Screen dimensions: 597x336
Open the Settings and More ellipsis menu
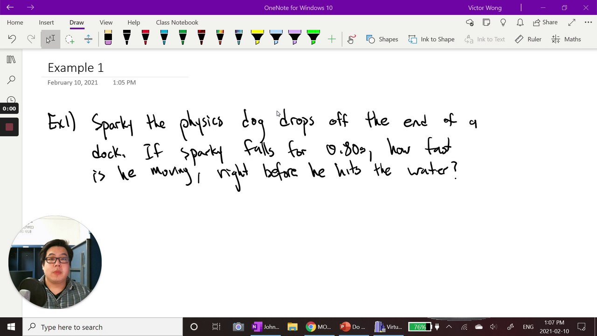pyautogui.click(x=588, y=22)
